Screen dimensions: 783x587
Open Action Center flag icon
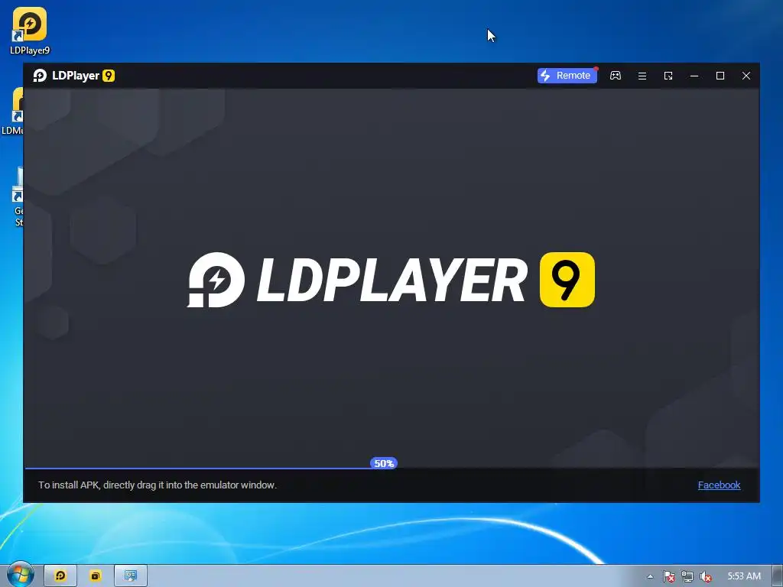click(668, 576)
